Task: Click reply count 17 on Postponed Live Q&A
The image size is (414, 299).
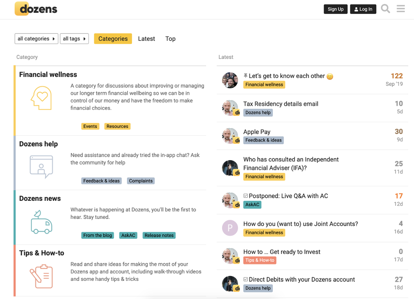Action: [399, 196]
